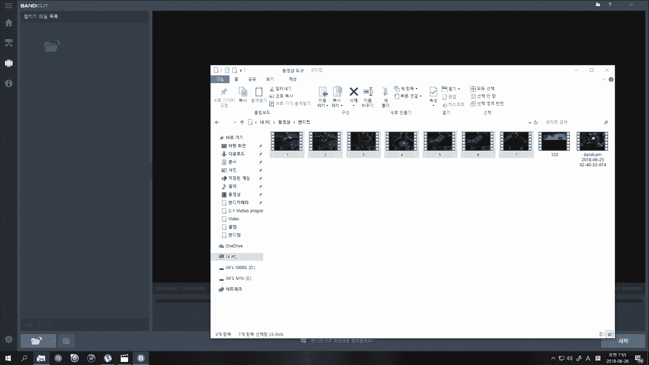Screen dimensions: 649x365
Task: Select Bandicut cut mode scissors icon
Action: point(9,43)
